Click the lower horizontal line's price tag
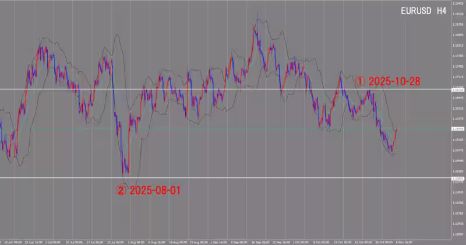Viewport: 466px width, 245px height. click(x=457, y=178)
